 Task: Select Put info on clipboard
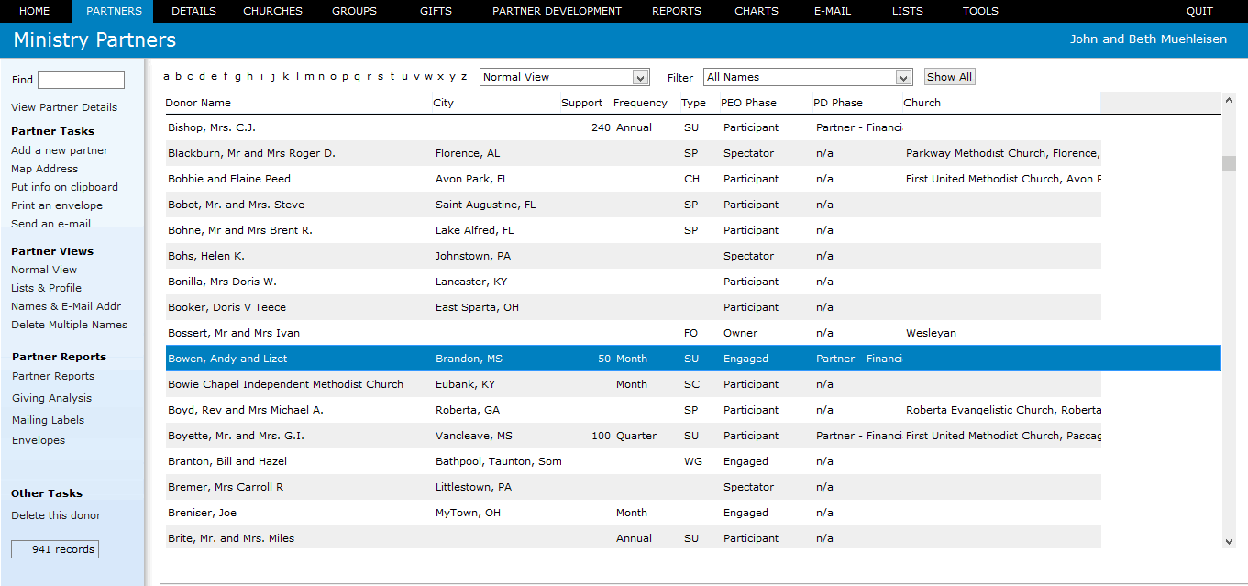point(64,187)
